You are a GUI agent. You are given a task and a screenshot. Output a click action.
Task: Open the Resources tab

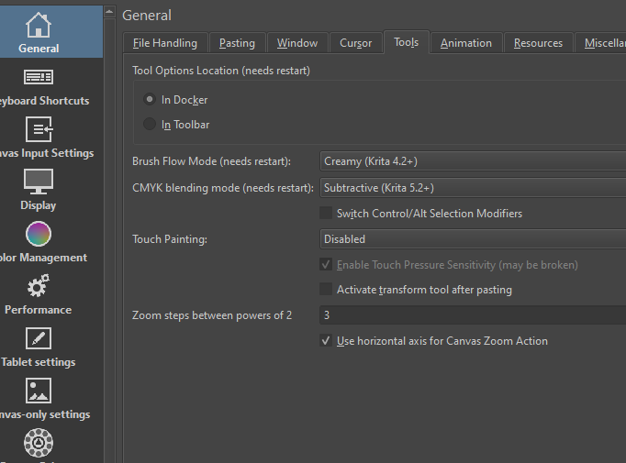(x=538, y=43)
